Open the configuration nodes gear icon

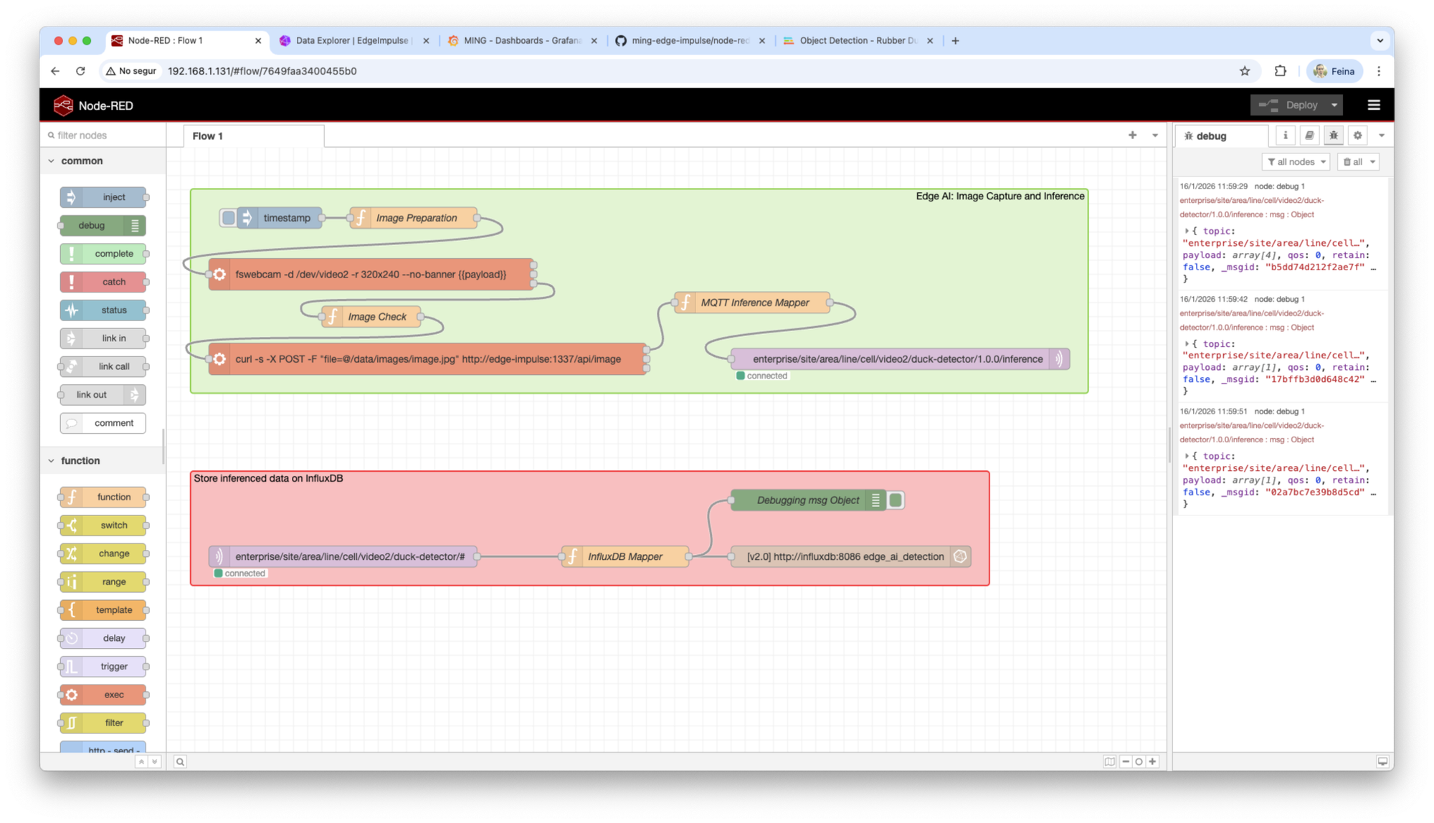point(1357,135)
